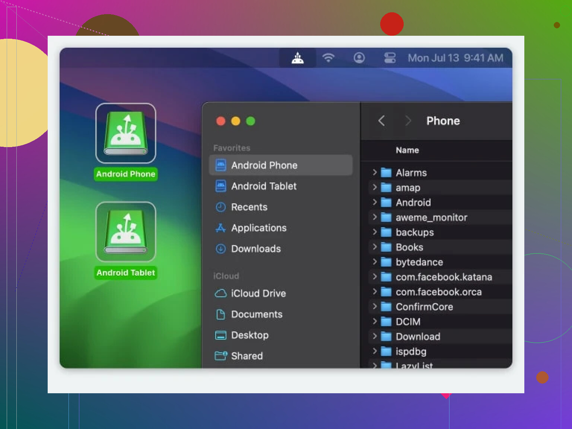The image size is (572, 429).
Task: Select Android Phone in the Finder sidebar
Action: click(281, 165)
